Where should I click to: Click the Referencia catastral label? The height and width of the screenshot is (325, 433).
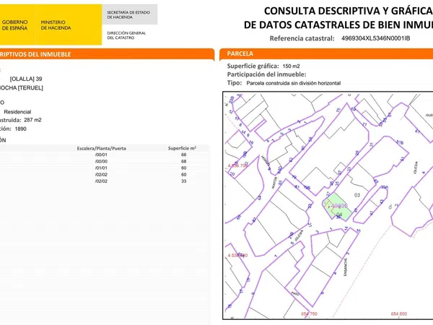click(302, 38)
